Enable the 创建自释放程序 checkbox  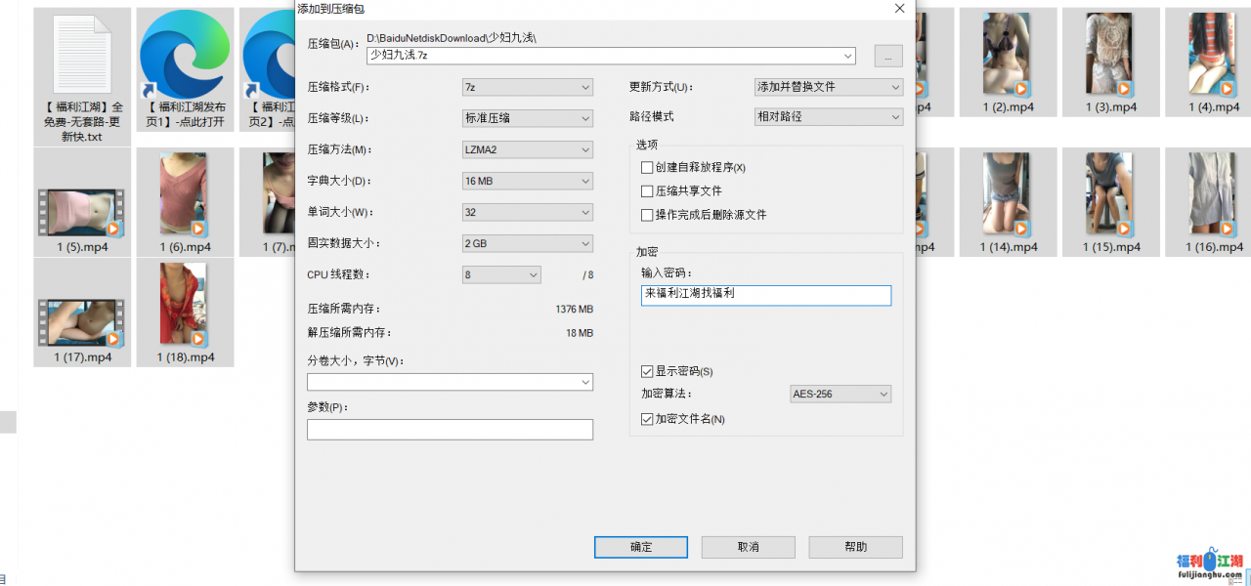[x=646, y=167]
